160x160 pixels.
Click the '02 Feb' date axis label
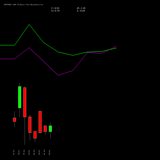coord(34,152)
